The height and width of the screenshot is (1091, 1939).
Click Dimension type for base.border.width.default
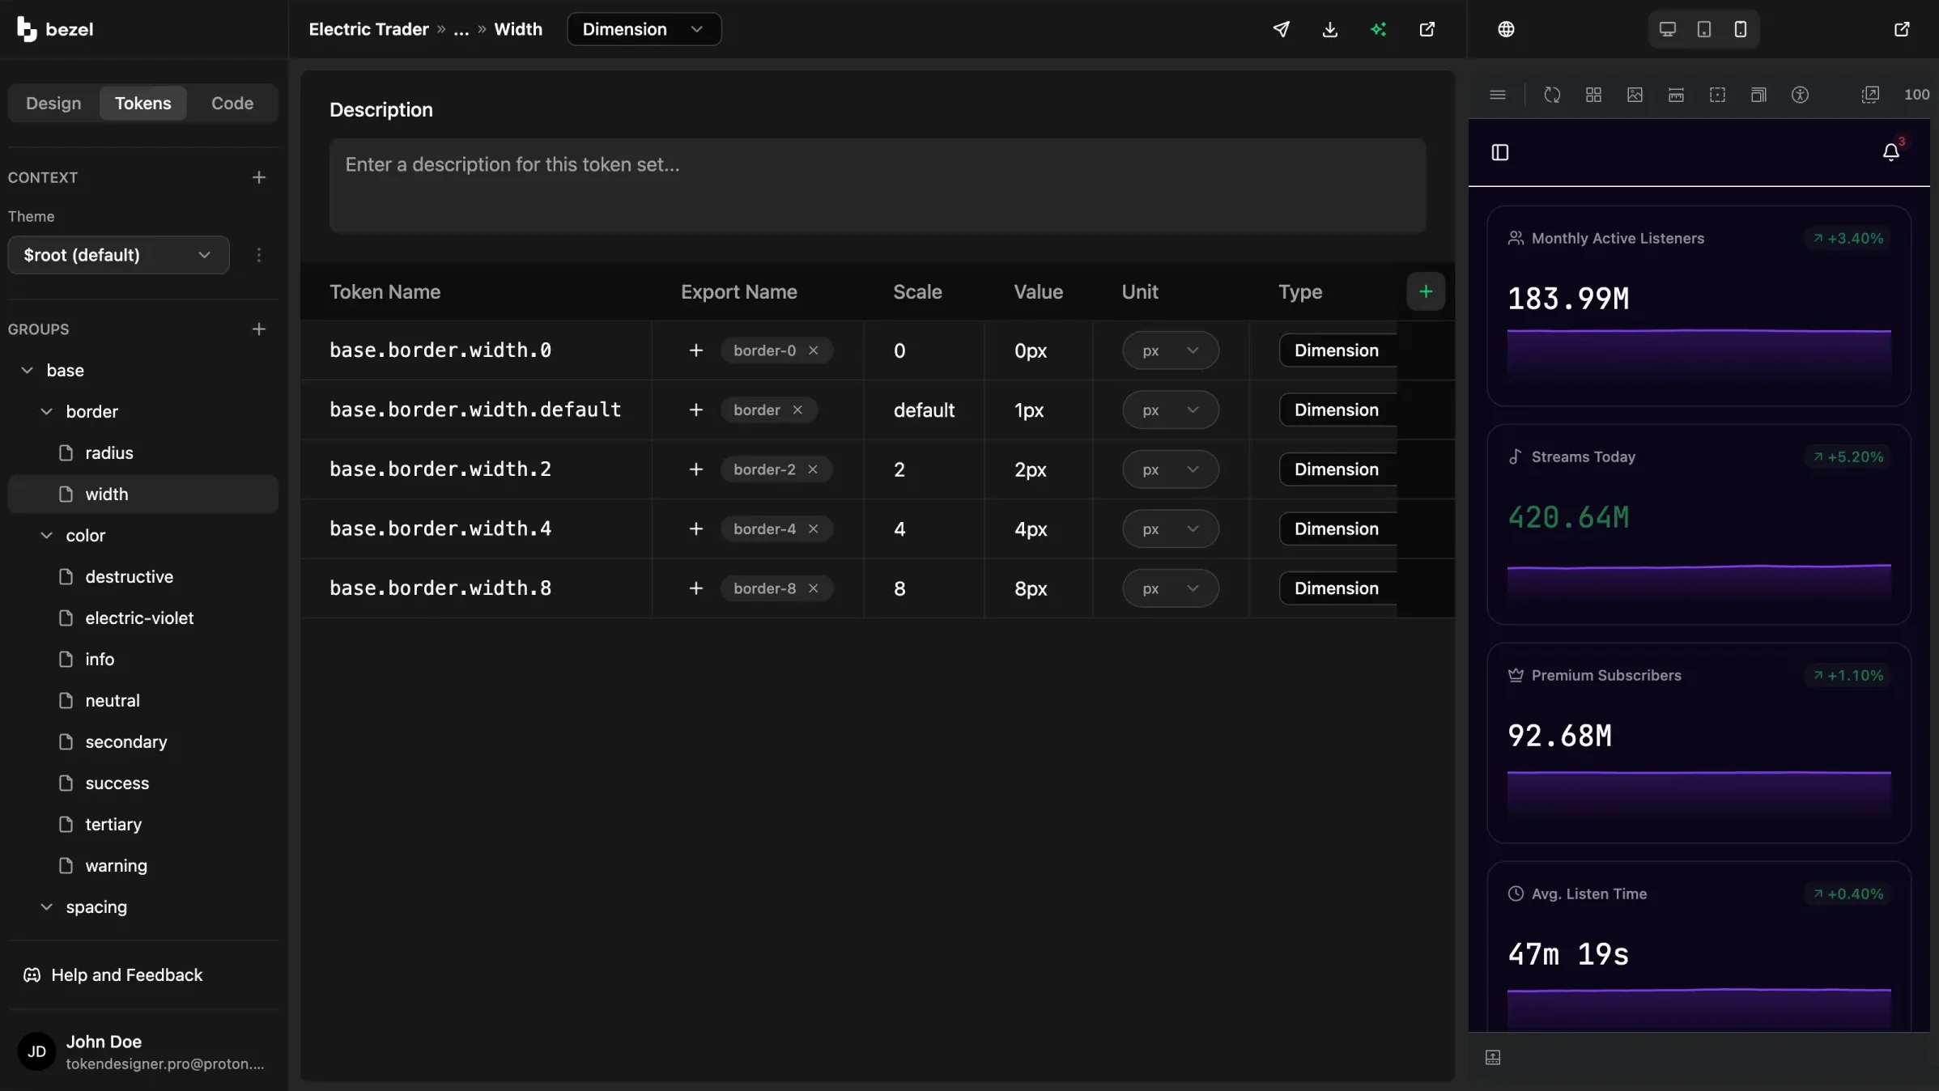(1337, 410)
